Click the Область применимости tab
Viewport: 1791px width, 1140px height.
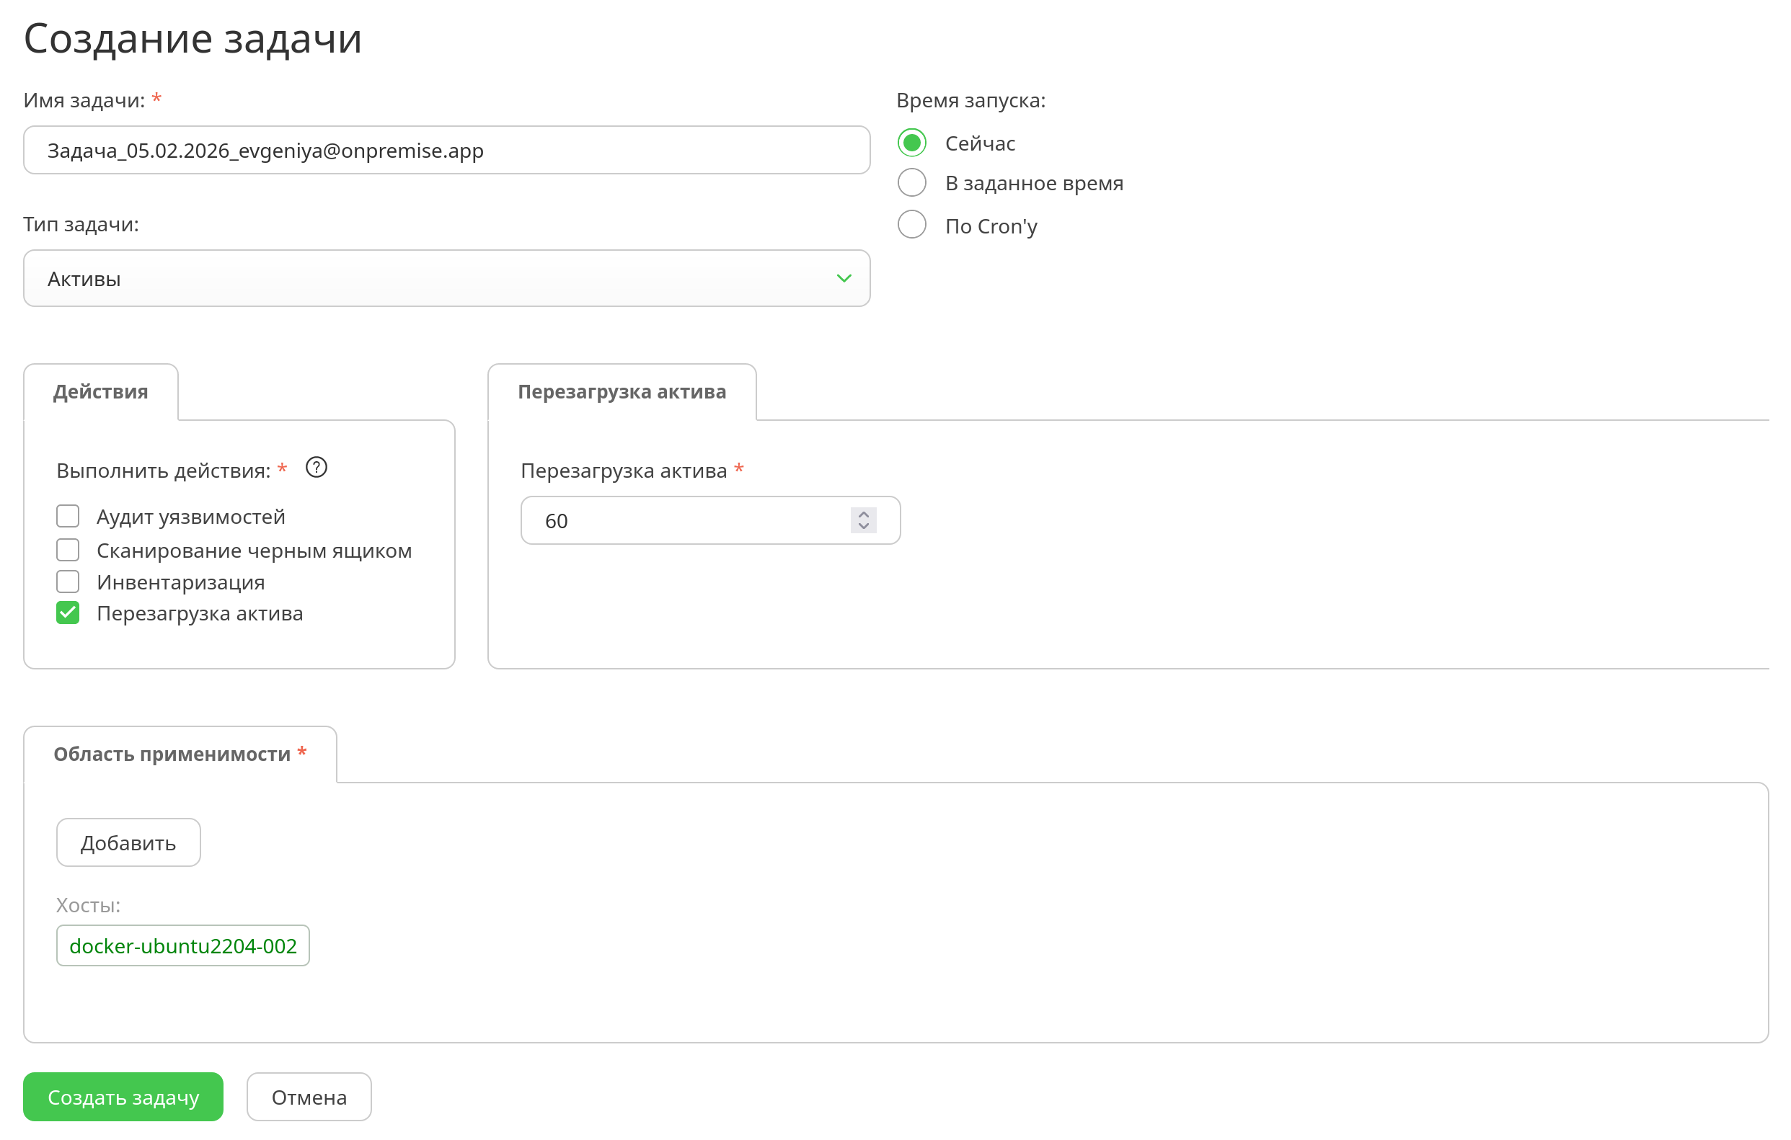pos(180,754)
